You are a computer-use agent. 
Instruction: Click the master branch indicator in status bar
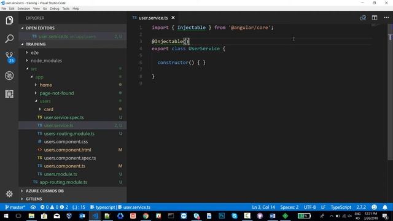(x=15, y=207)
